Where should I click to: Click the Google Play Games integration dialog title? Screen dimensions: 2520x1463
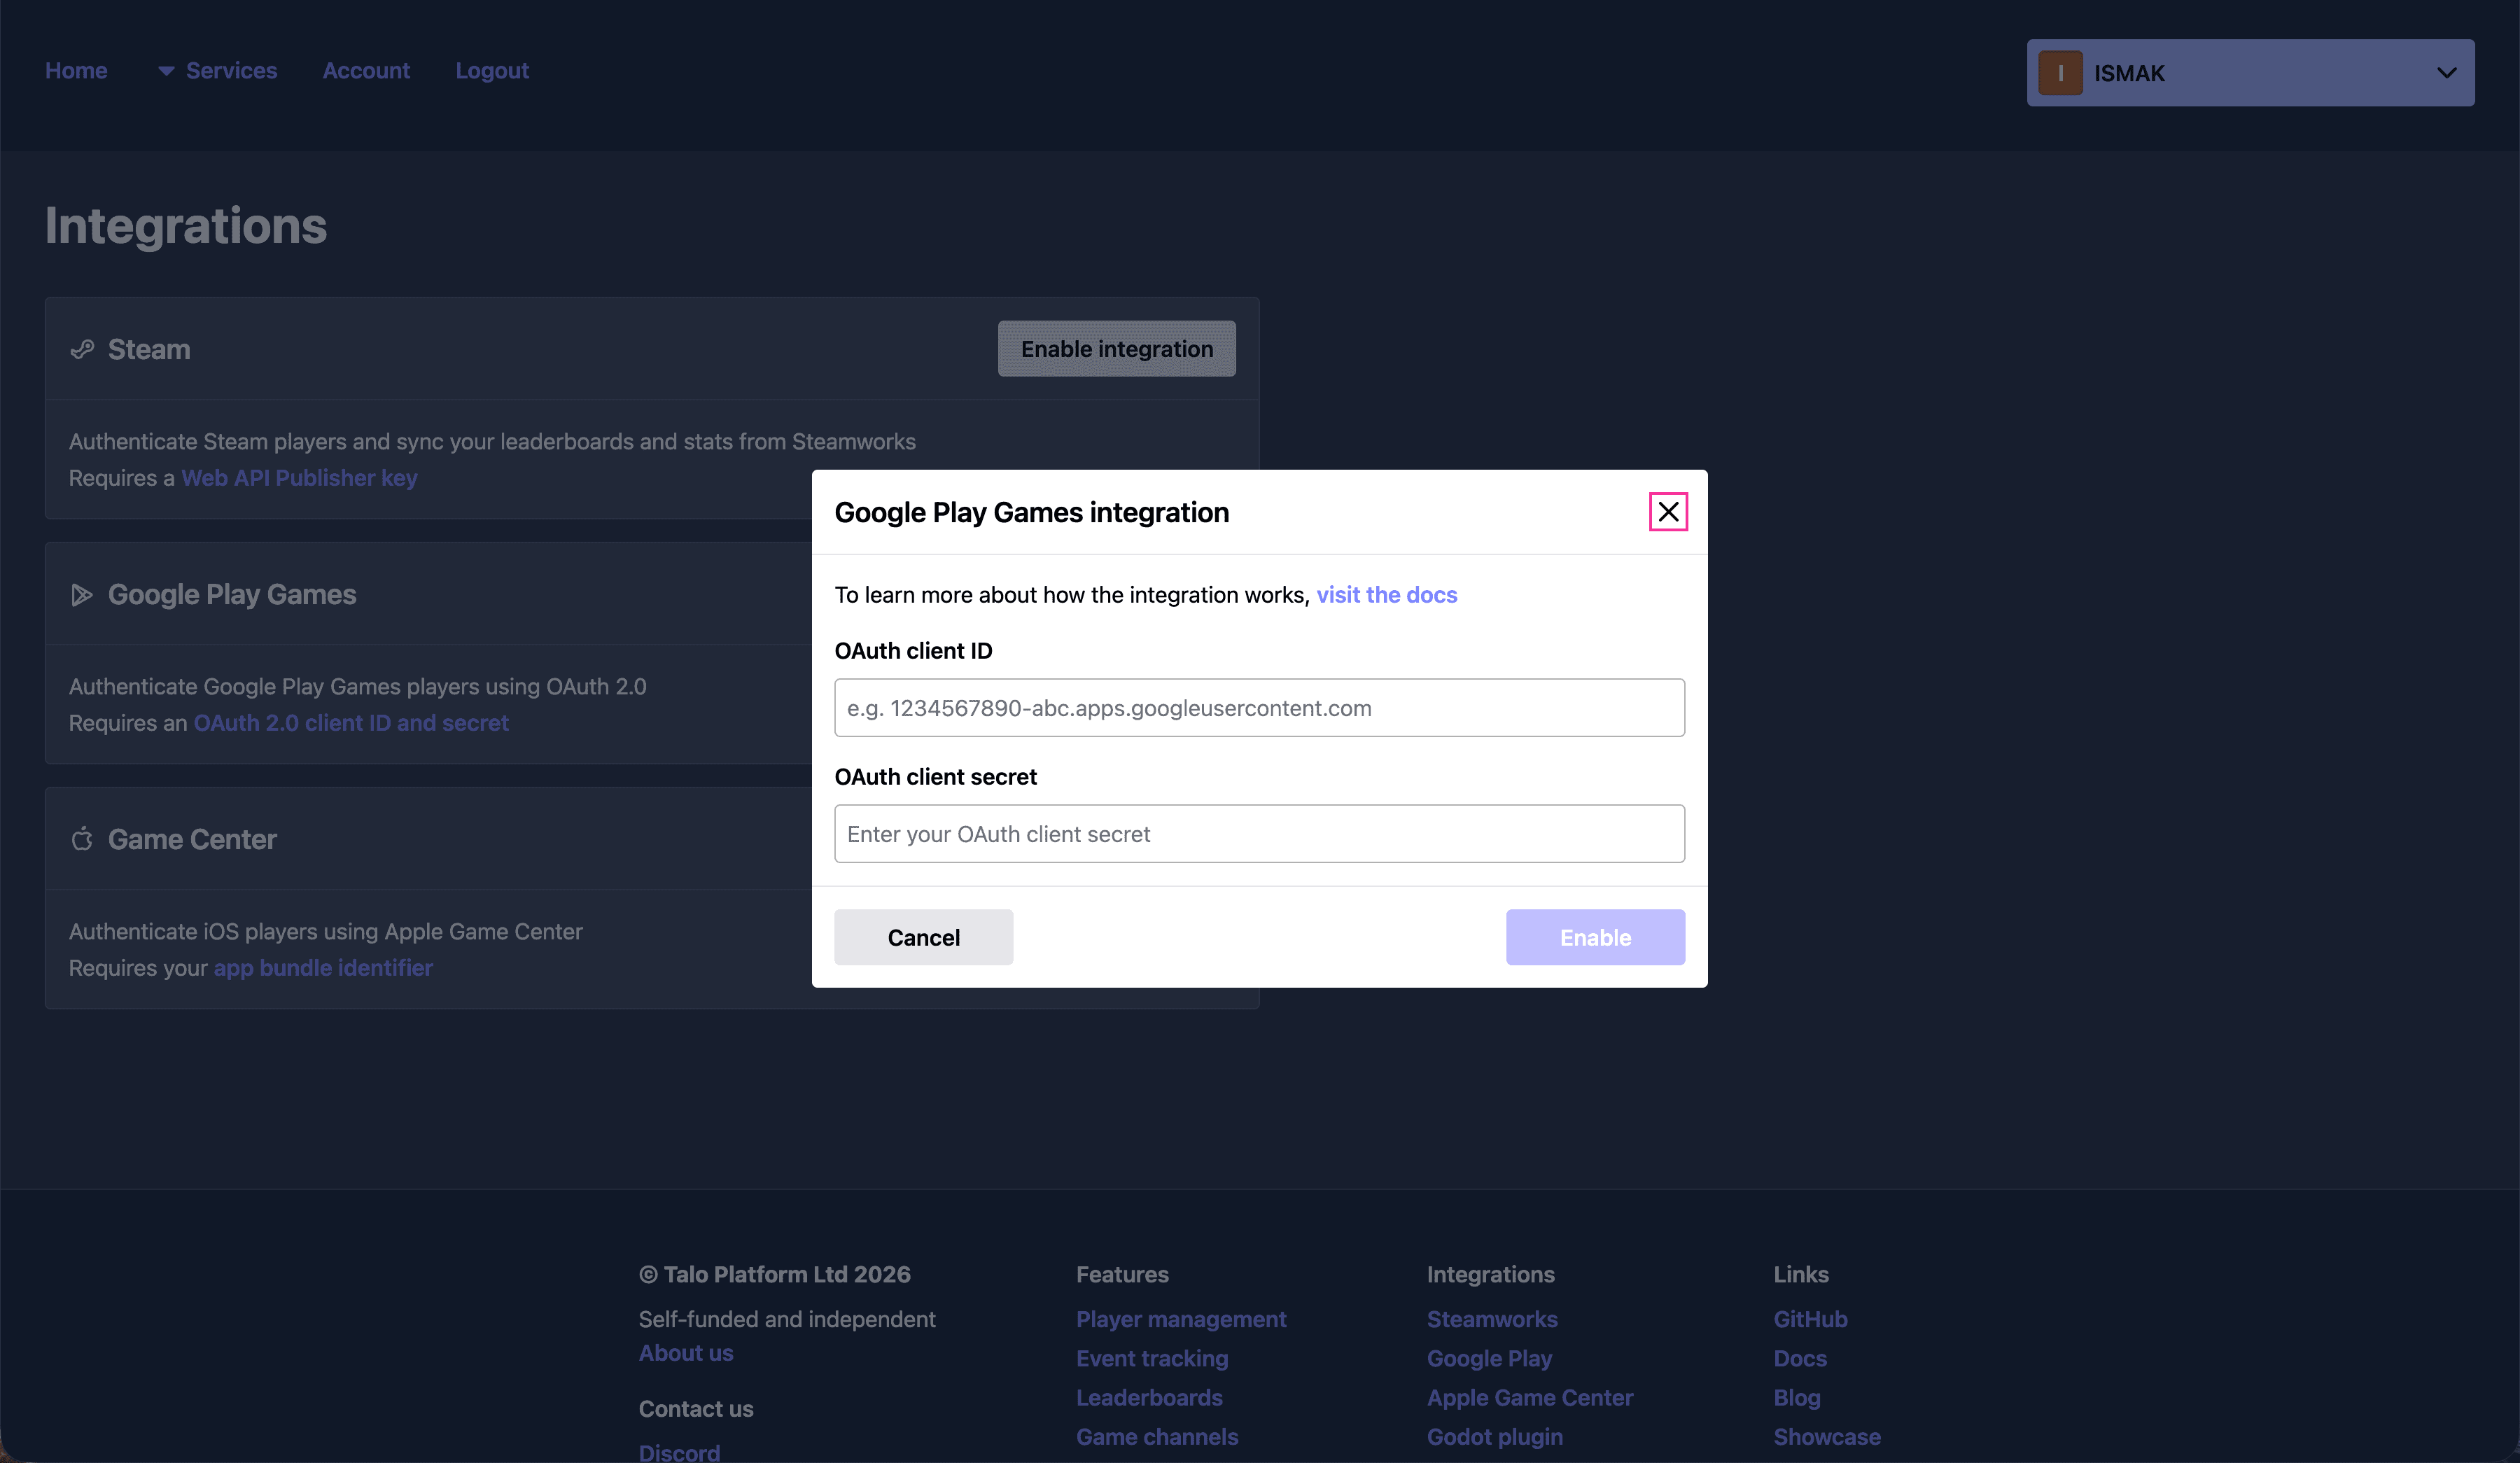point(1031,512)
